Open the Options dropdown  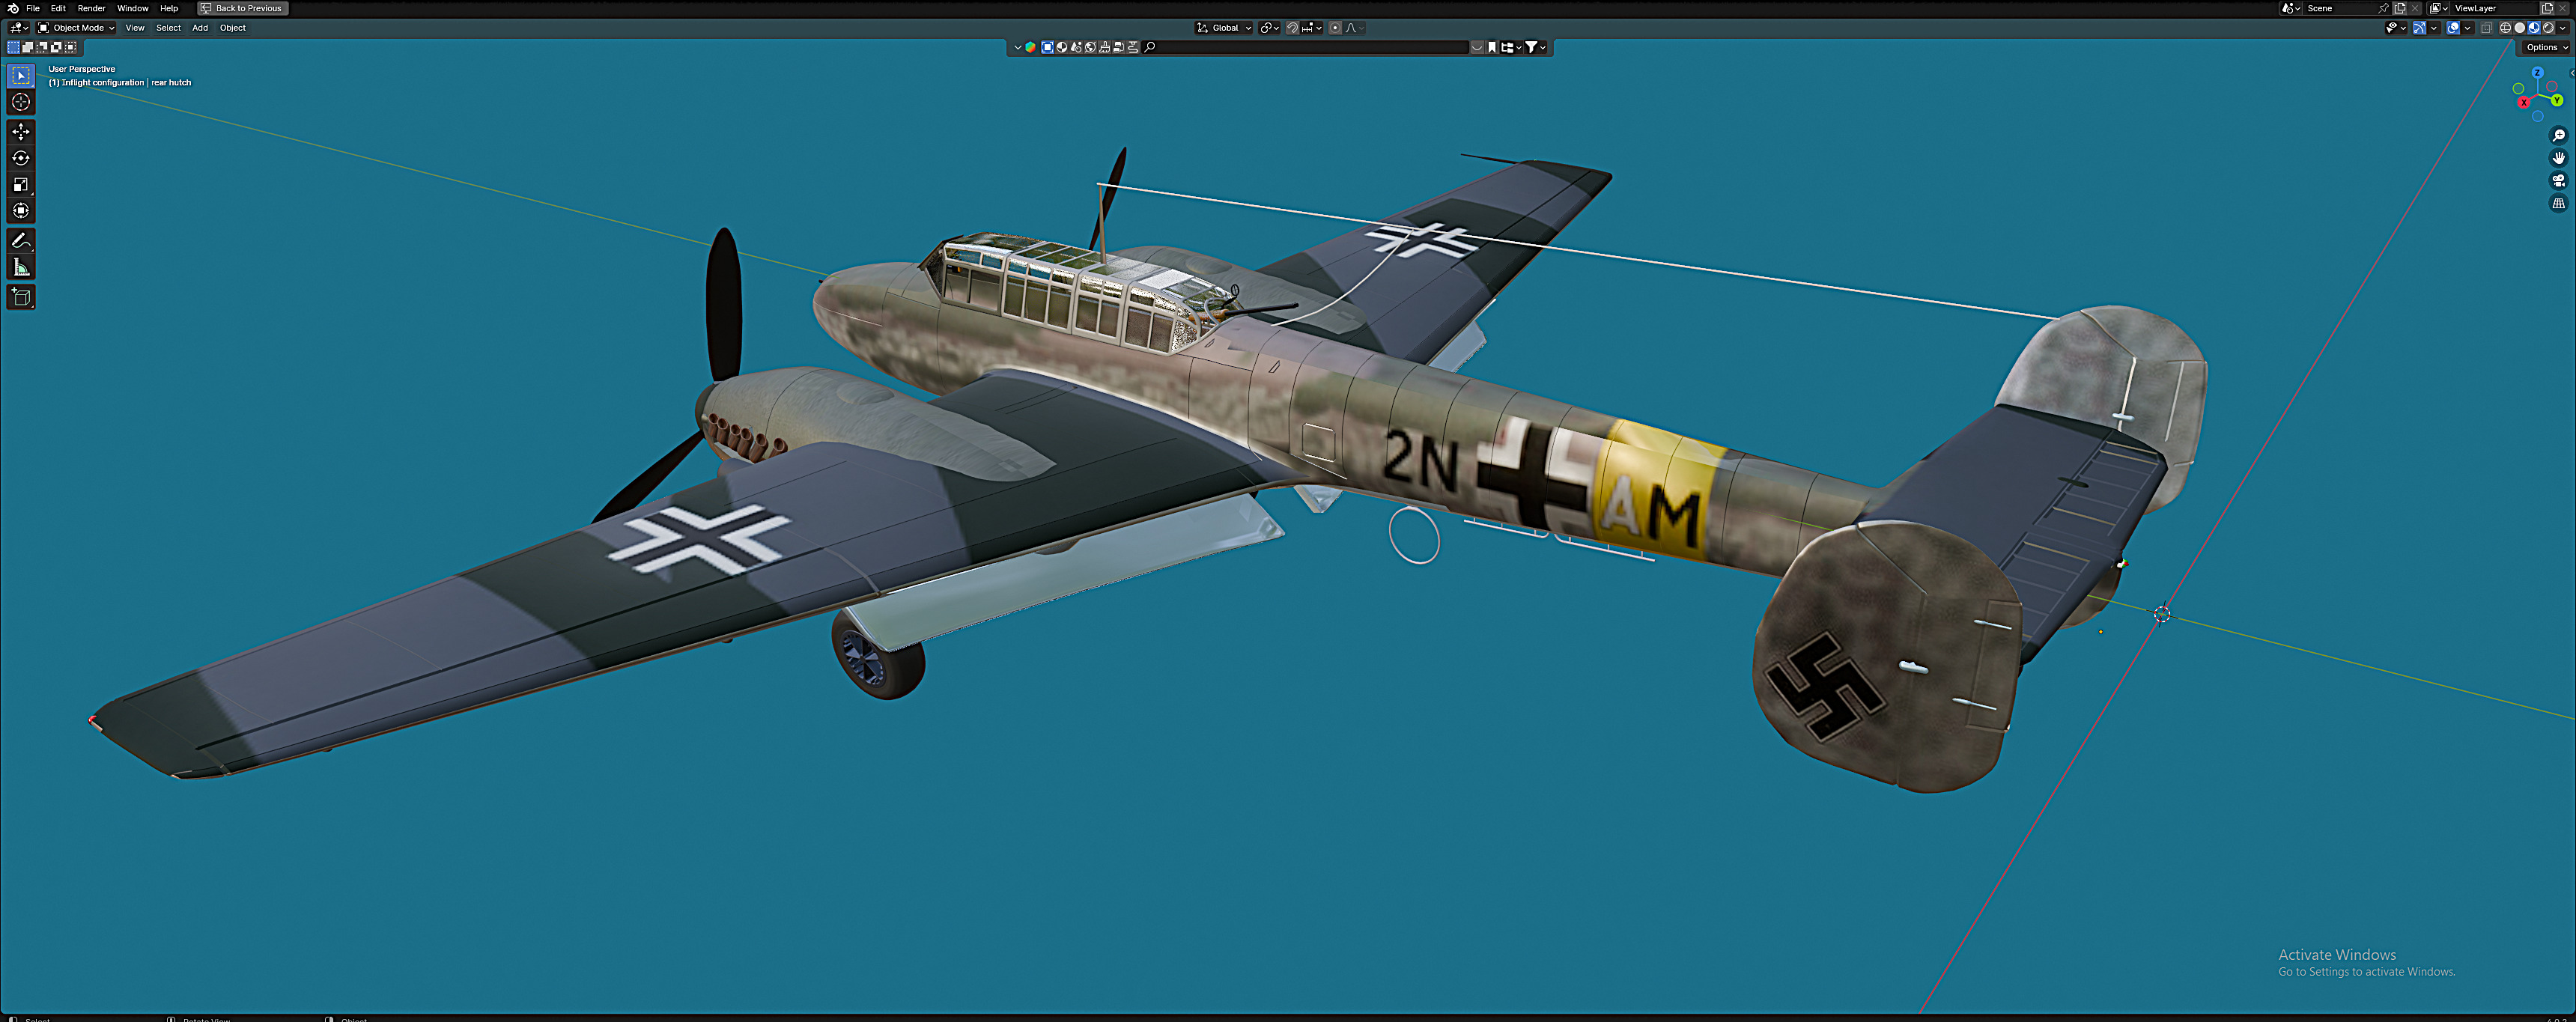point(2546,47)
